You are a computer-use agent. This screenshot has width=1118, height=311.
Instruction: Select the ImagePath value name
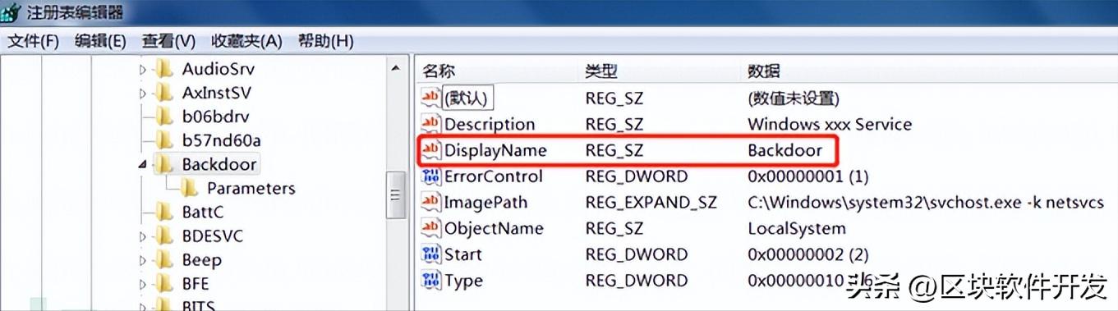[x=486, y=203]
